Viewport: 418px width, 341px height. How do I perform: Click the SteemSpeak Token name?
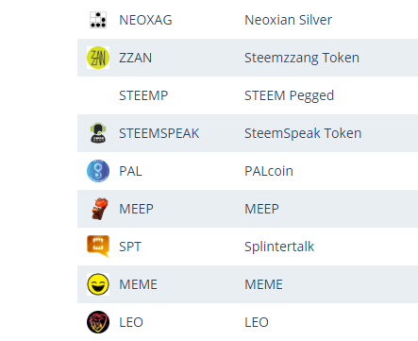pyautogui.click(x=303, y=133)
